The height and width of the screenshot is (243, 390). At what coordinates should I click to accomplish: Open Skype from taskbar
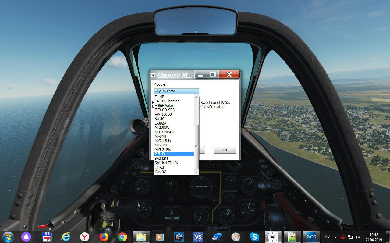254,237
